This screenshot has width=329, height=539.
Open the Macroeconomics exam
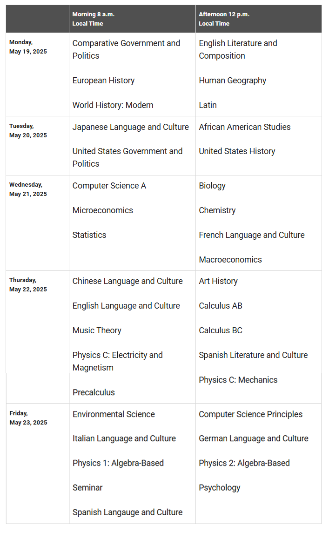tap(230, 260)
